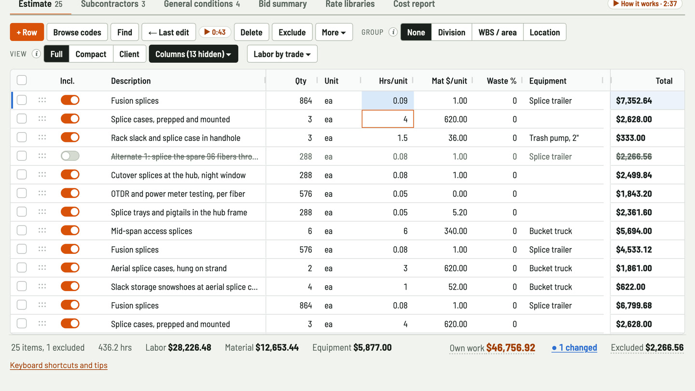Sort by the Total column header

pos(664,81)
